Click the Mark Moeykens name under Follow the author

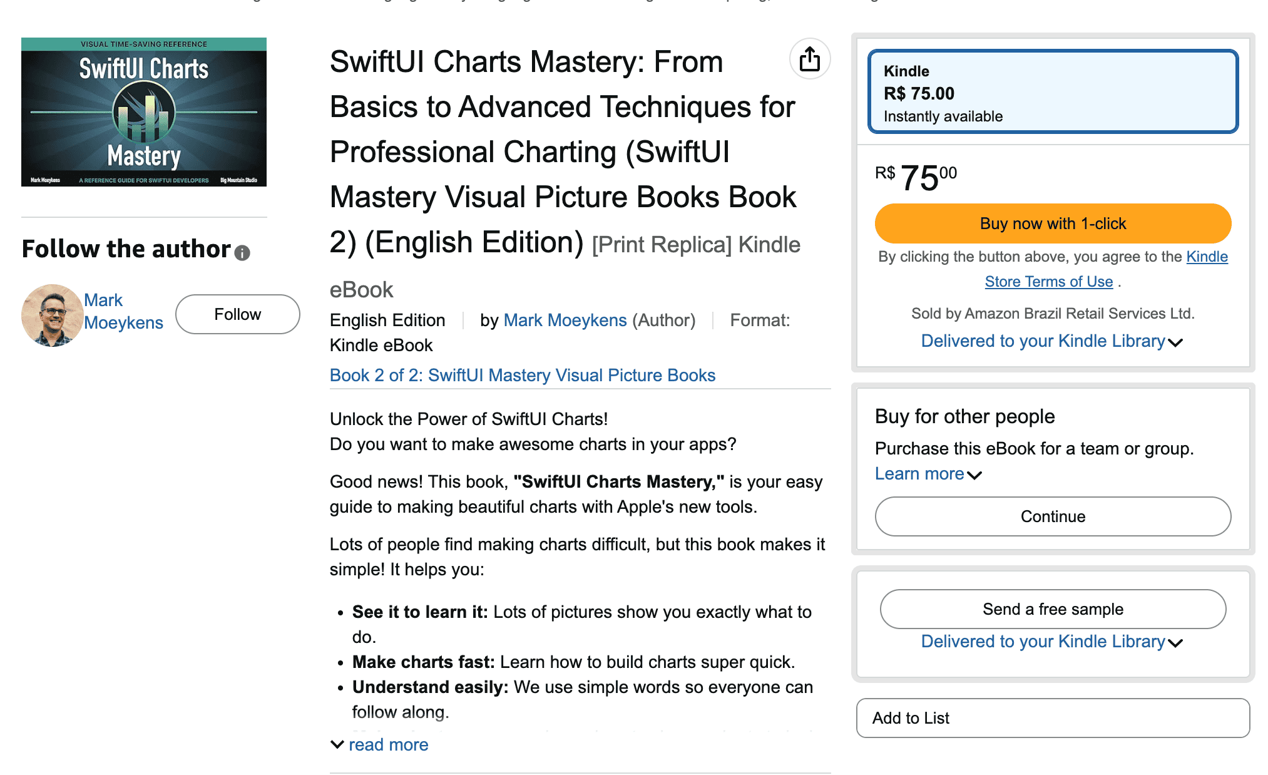[123, 311]
